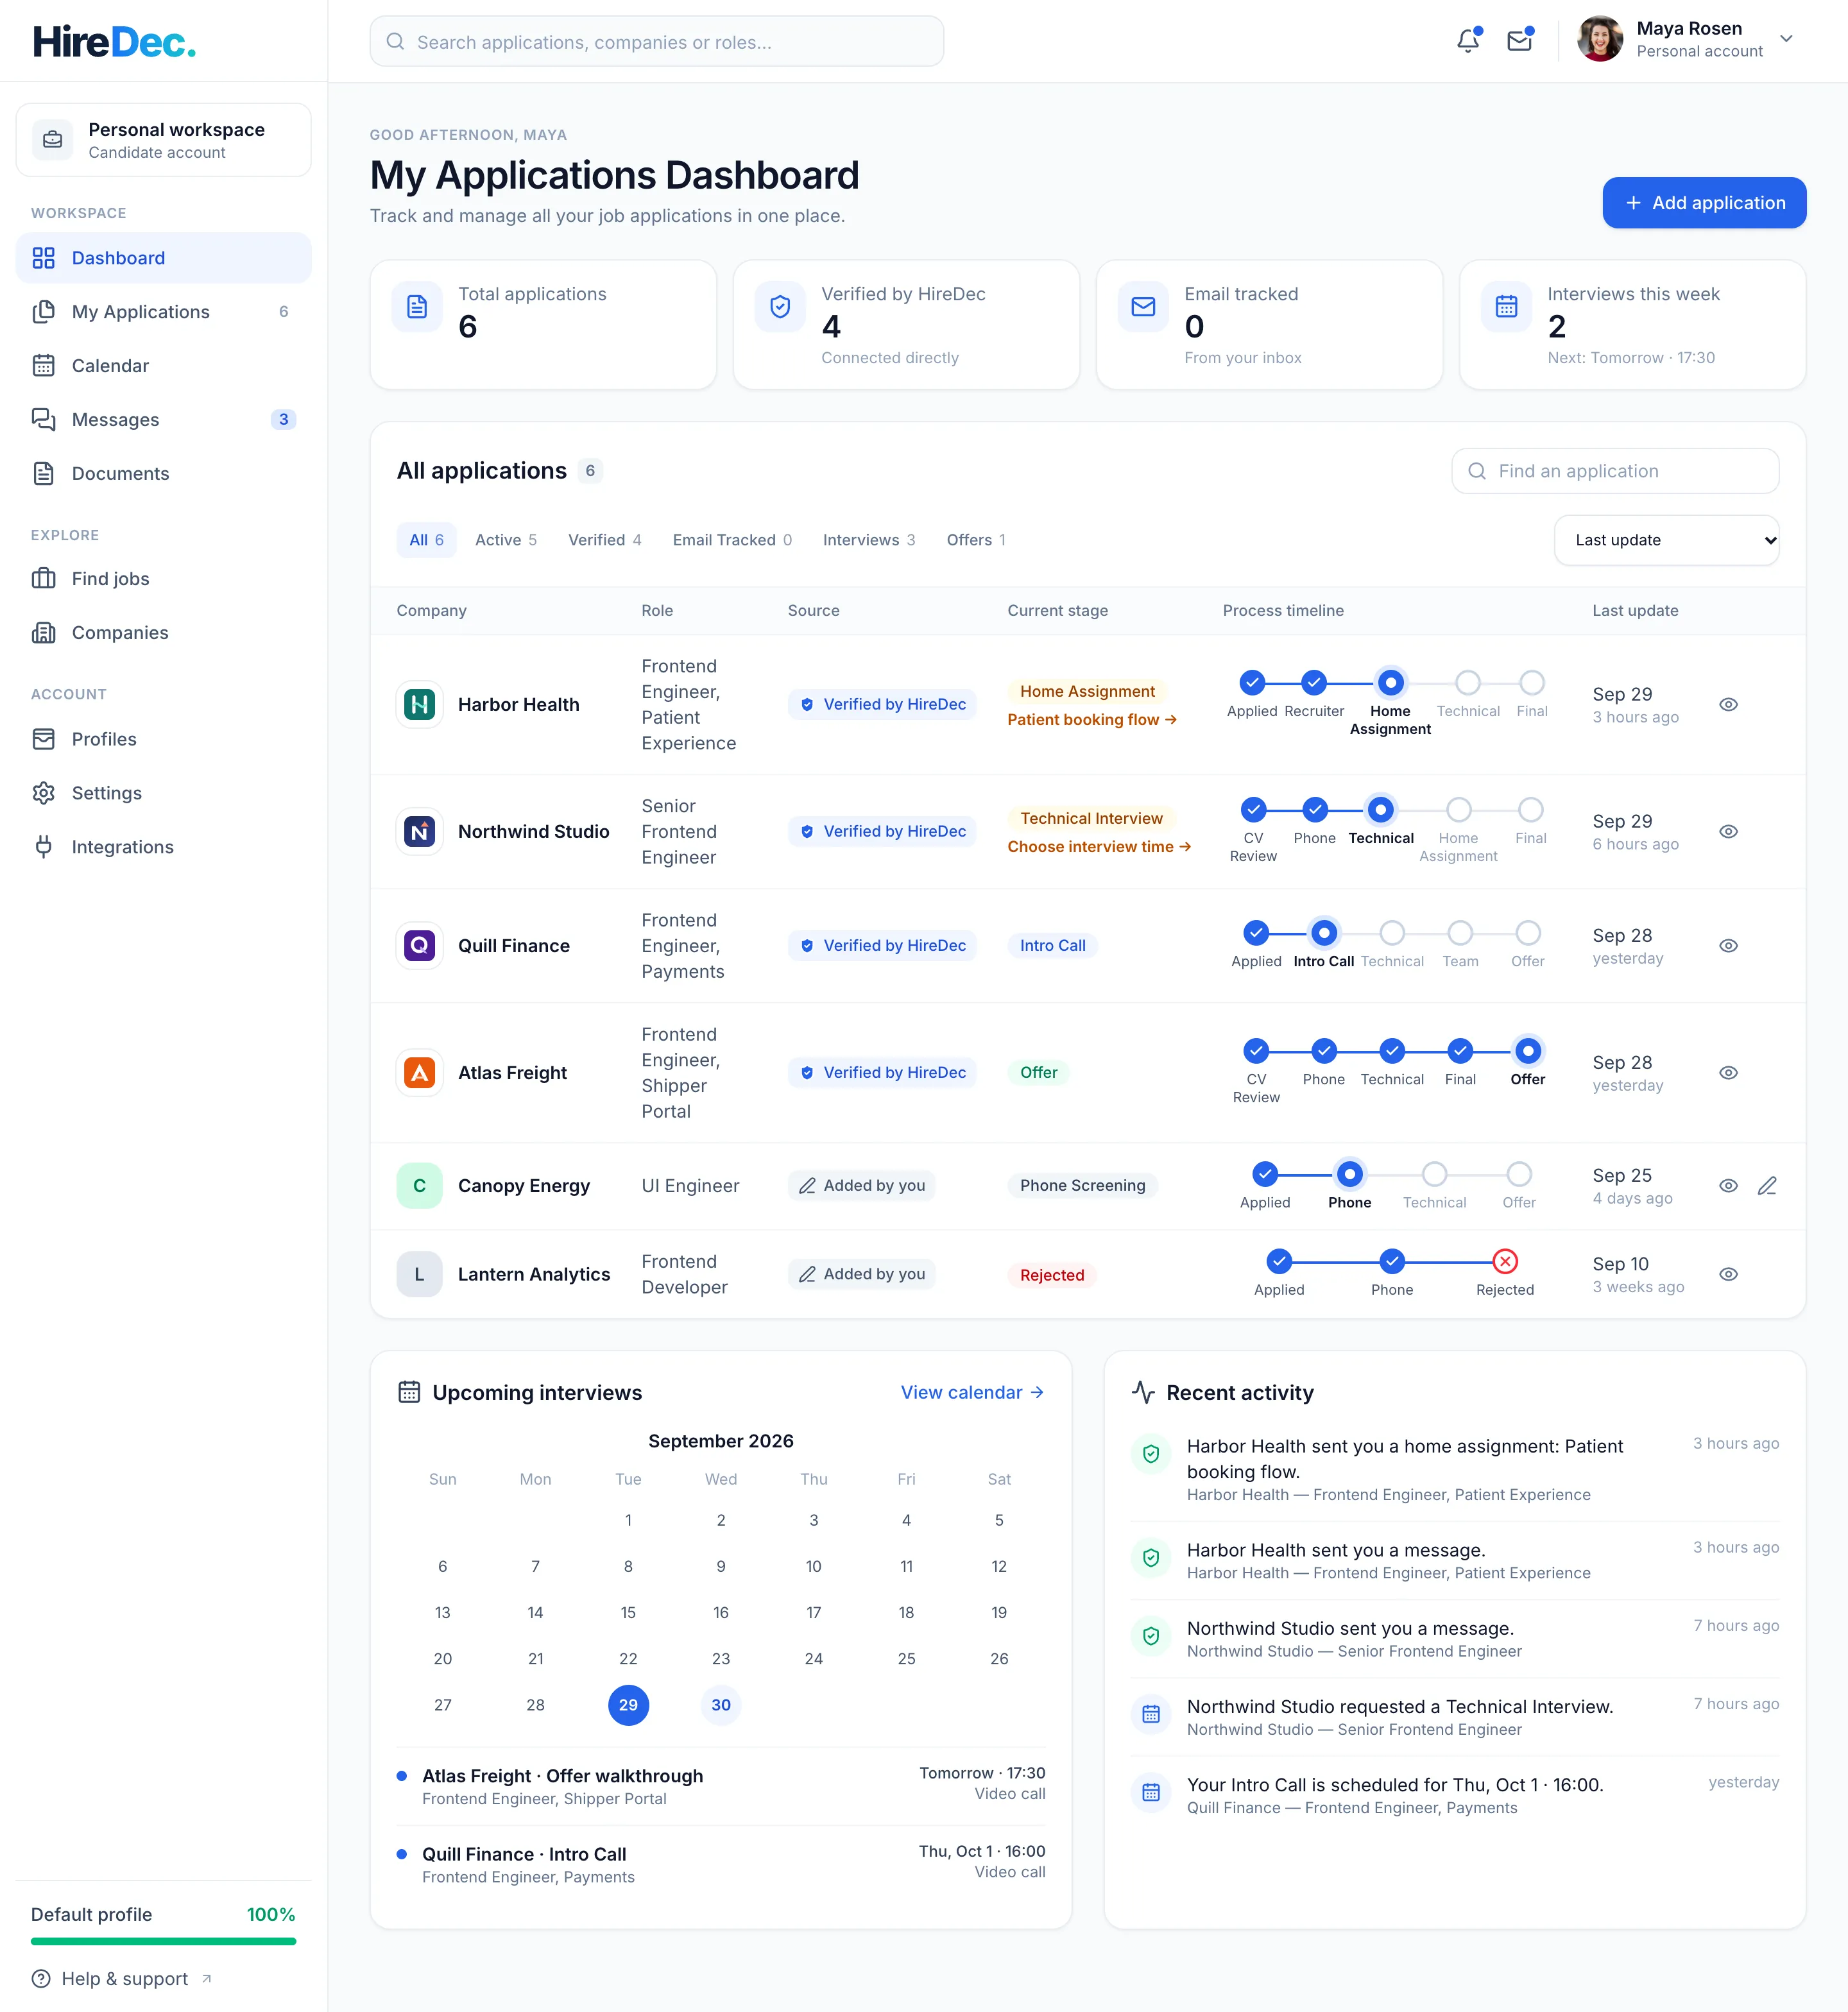Switch to the Interviews tab
This screenshot has width=1848, height=2012.
[x=869, y=540]
